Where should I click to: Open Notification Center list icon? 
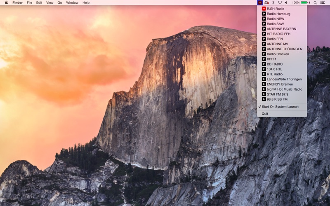(323, 2)
